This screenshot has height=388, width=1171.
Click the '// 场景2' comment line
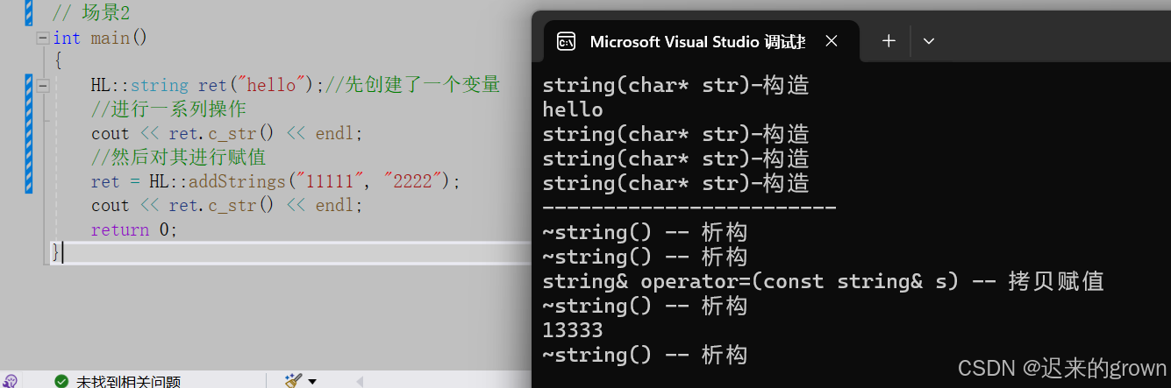[x=91, y=14]
